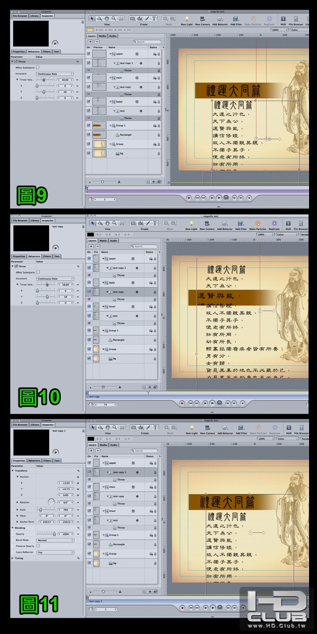The width and height of the screenshot is (317, 634).
Task: Select bg layer row in figure 11
Action: pyautogui.click(x=122, y=563)
